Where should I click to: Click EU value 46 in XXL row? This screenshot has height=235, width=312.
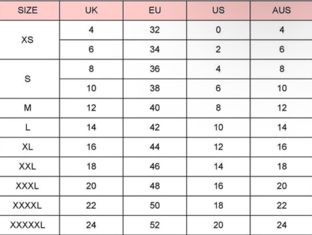click(155, 166)
